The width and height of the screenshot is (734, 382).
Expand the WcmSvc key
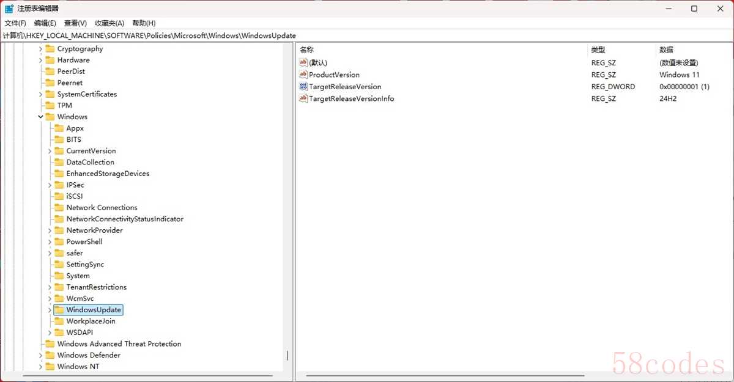[x=50, y=298]
